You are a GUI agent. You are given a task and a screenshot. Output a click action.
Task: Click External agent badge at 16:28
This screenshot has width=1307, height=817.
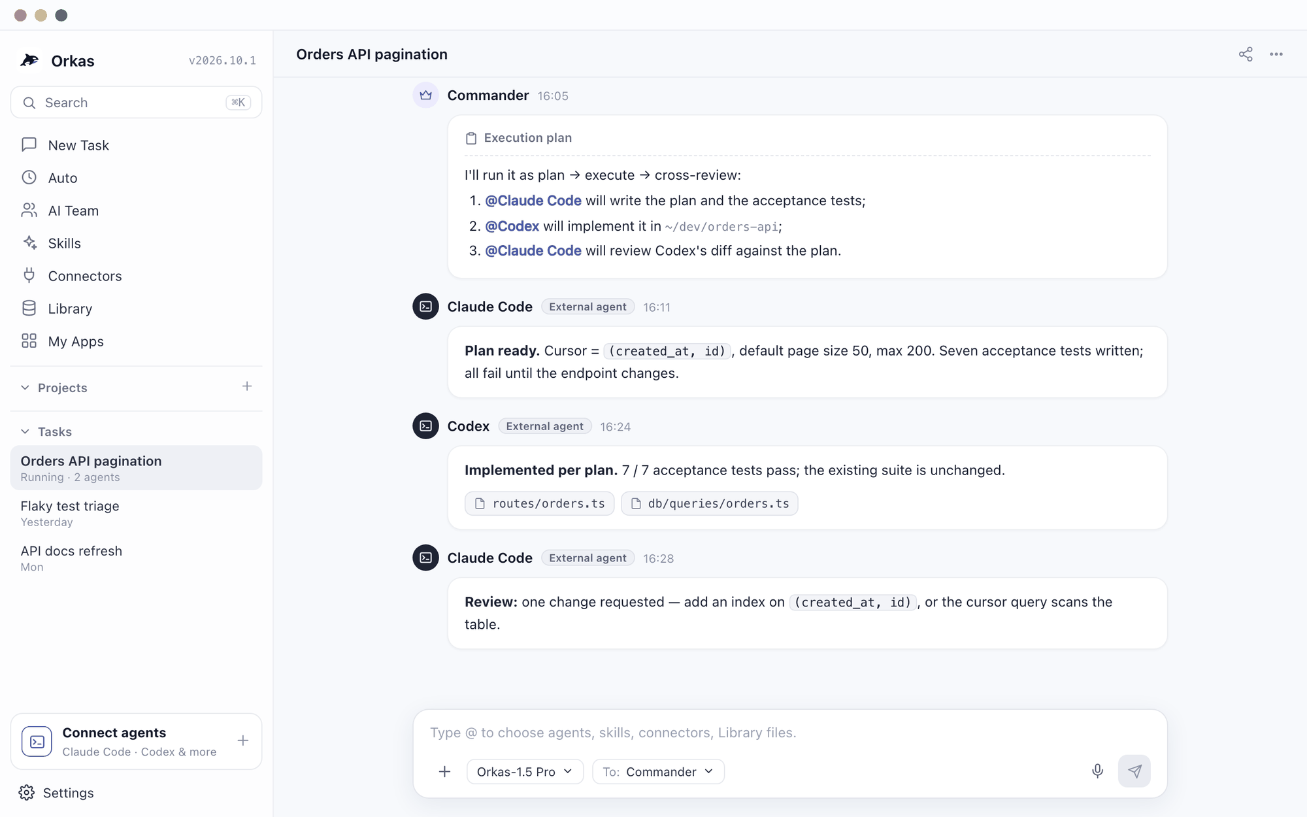pyautogui.click(x=587, y=558)
